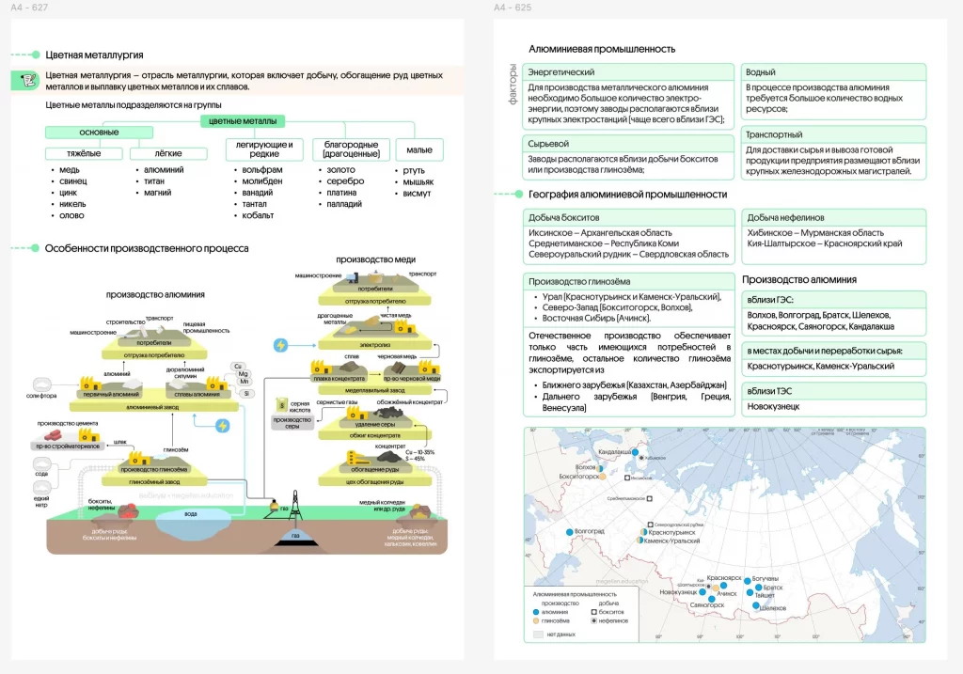
Task: Click the lightning bolt icon near алюминиевый завод
Action: (x=223, y=426)
